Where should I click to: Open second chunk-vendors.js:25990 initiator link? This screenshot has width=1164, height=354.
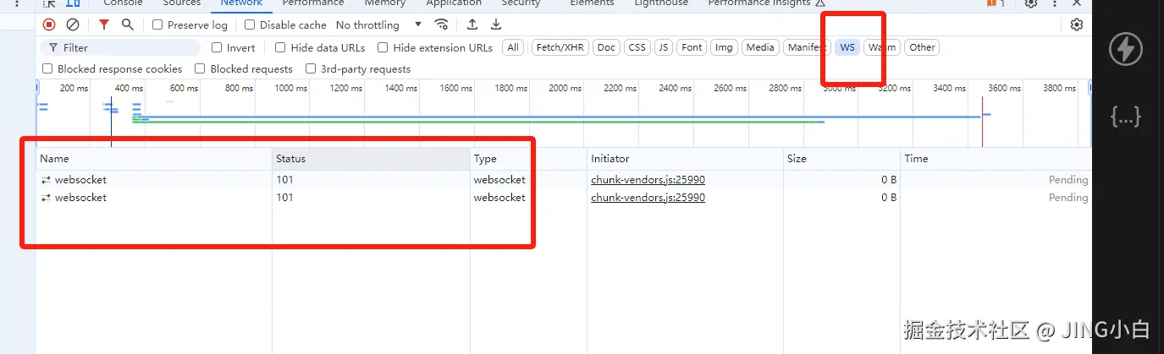(x=648, y=197)
